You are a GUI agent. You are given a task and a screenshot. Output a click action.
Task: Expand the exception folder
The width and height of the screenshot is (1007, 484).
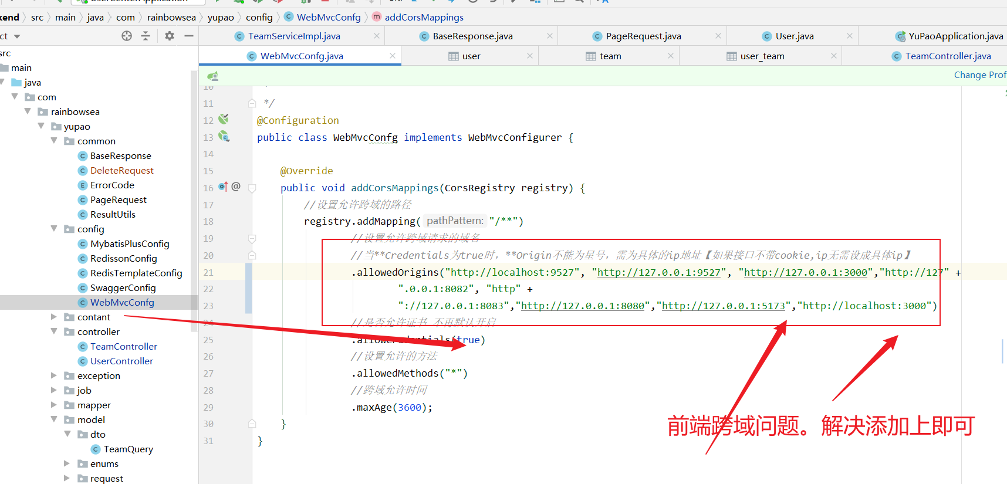coord(54,375)
